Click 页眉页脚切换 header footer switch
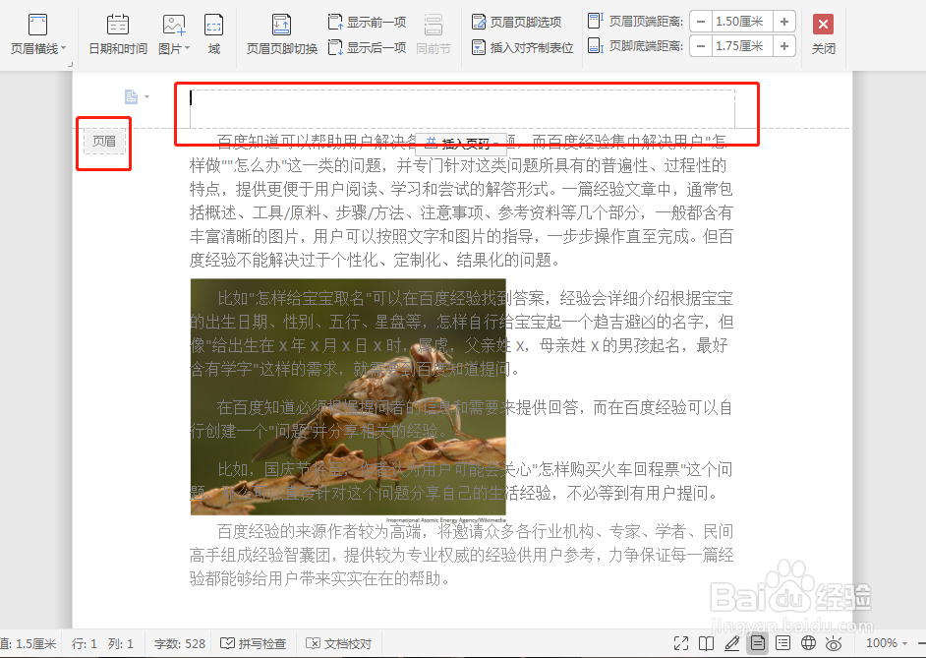The width and height of the screenshot is (926, 658). pyautogui.click(x=282, y=33)
